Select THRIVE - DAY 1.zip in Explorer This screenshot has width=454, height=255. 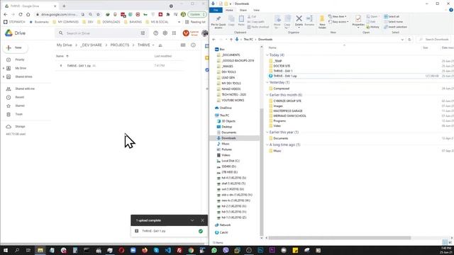[285, 76]
